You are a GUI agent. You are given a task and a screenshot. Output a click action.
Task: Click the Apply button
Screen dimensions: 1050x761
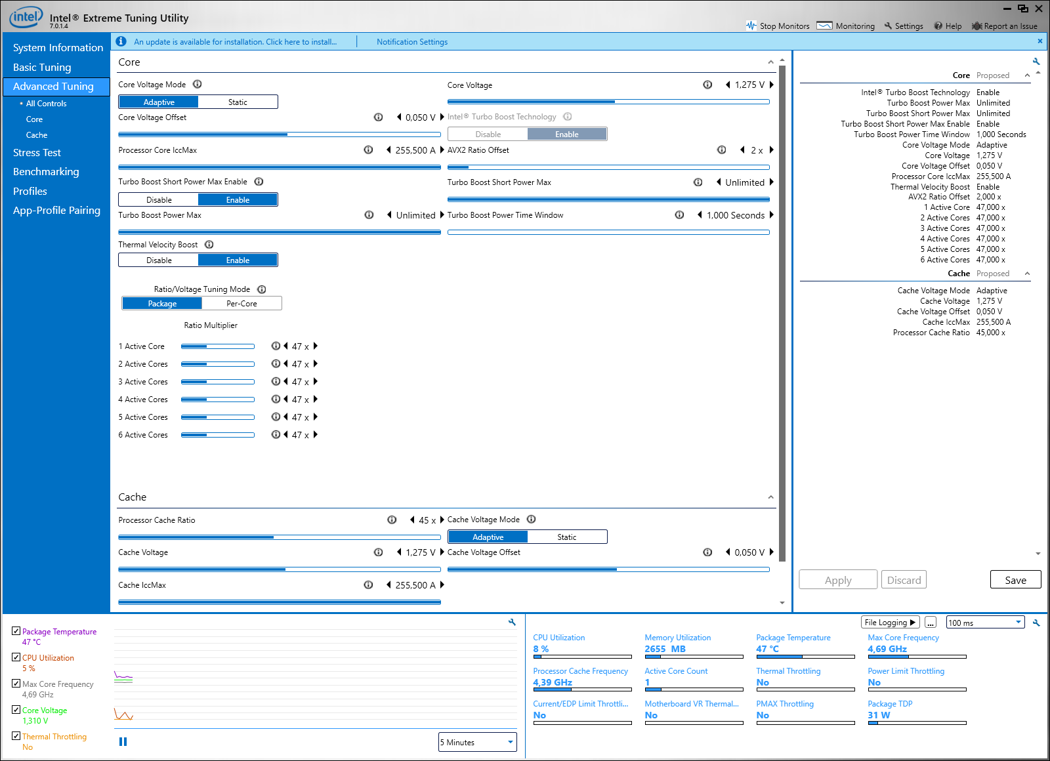tap(838, 580)
